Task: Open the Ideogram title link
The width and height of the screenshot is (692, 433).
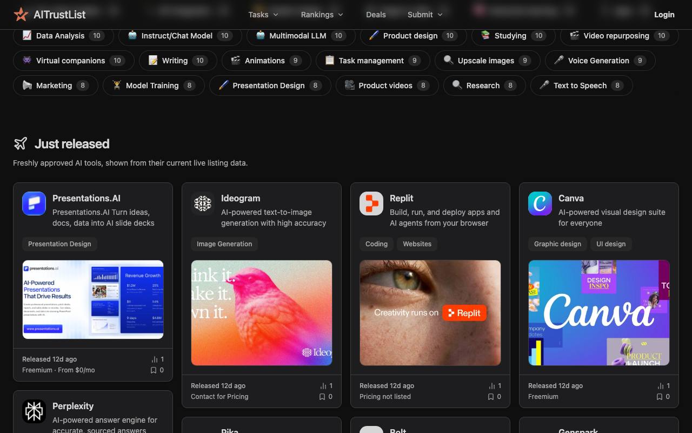Action: 241,198
